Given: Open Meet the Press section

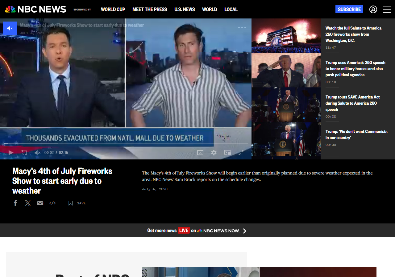Looking at the screenshot, I should [150, 9].
